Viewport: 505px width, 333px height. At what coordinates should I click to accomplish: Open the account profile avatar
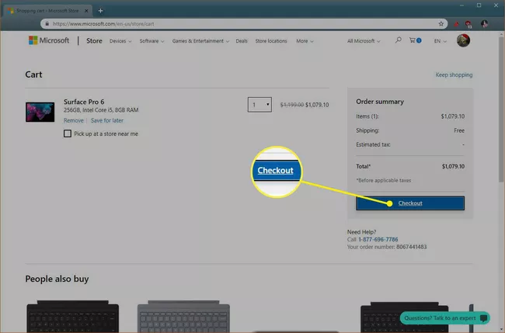(x=463, y=40)
